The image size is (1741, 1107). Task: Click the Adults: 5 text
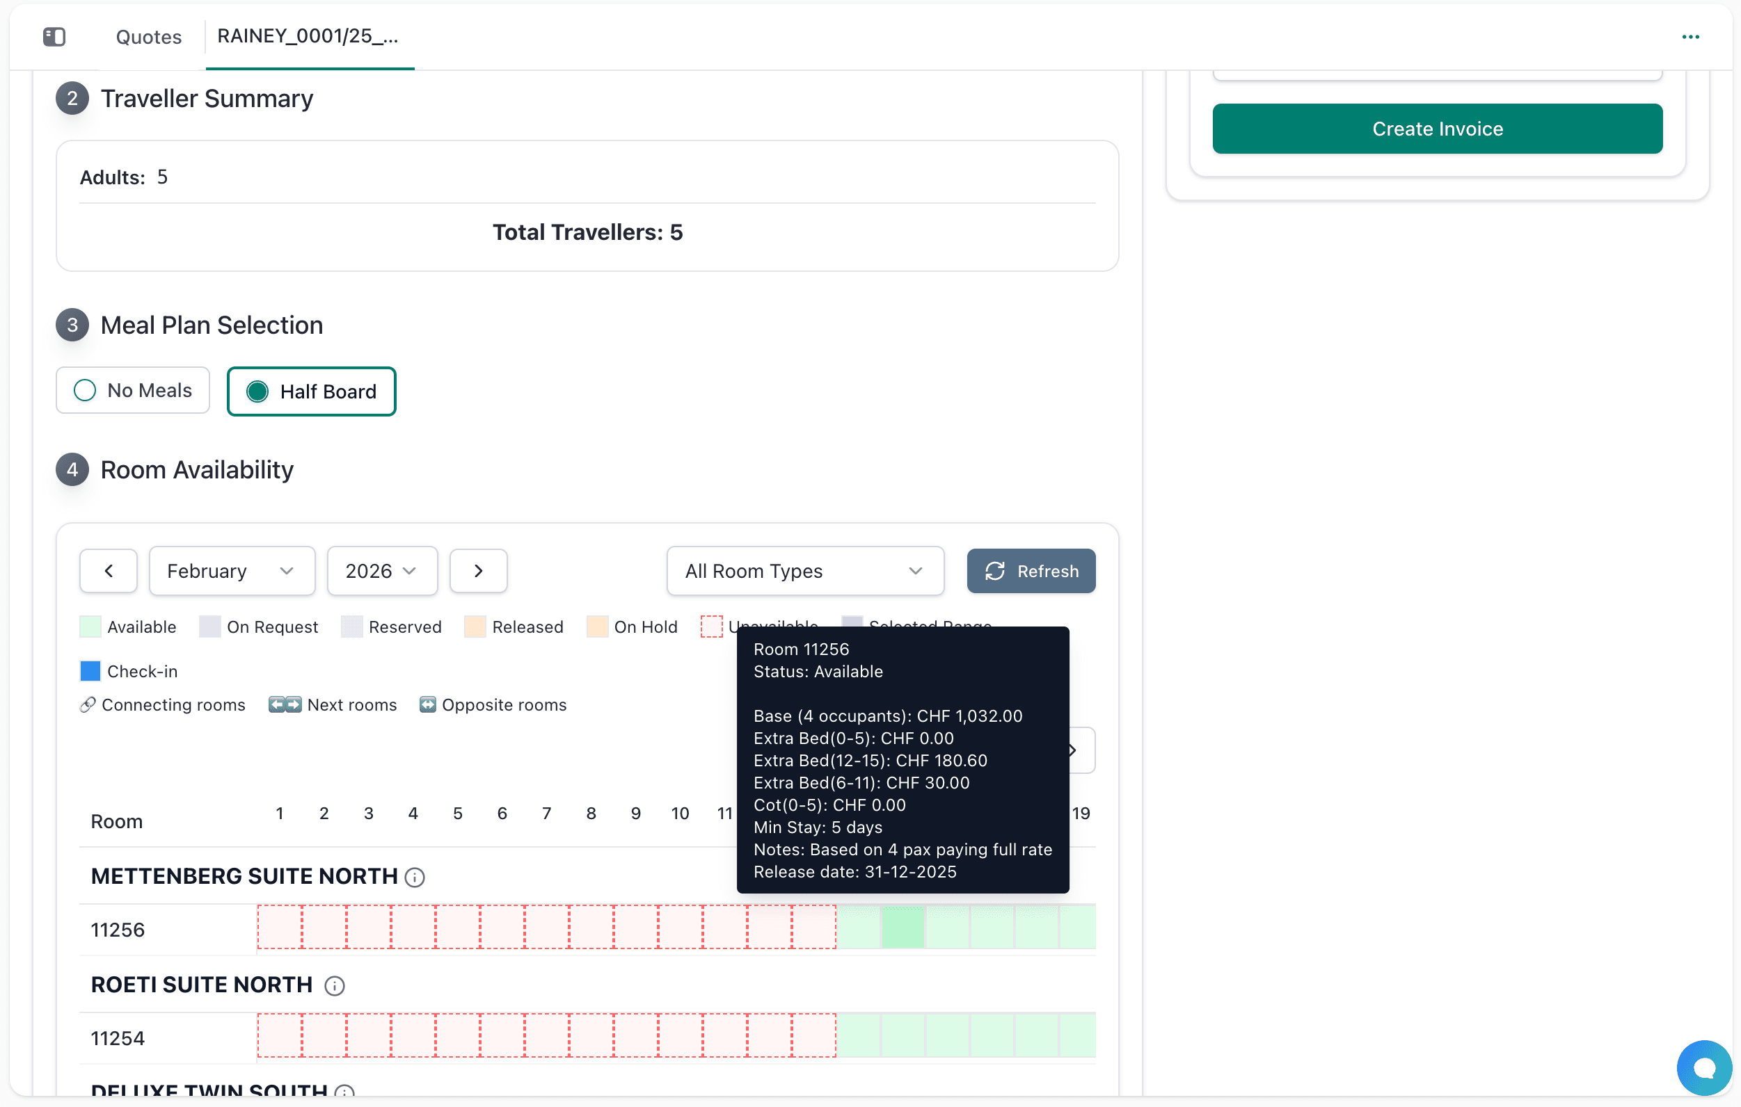coord(124,177)
